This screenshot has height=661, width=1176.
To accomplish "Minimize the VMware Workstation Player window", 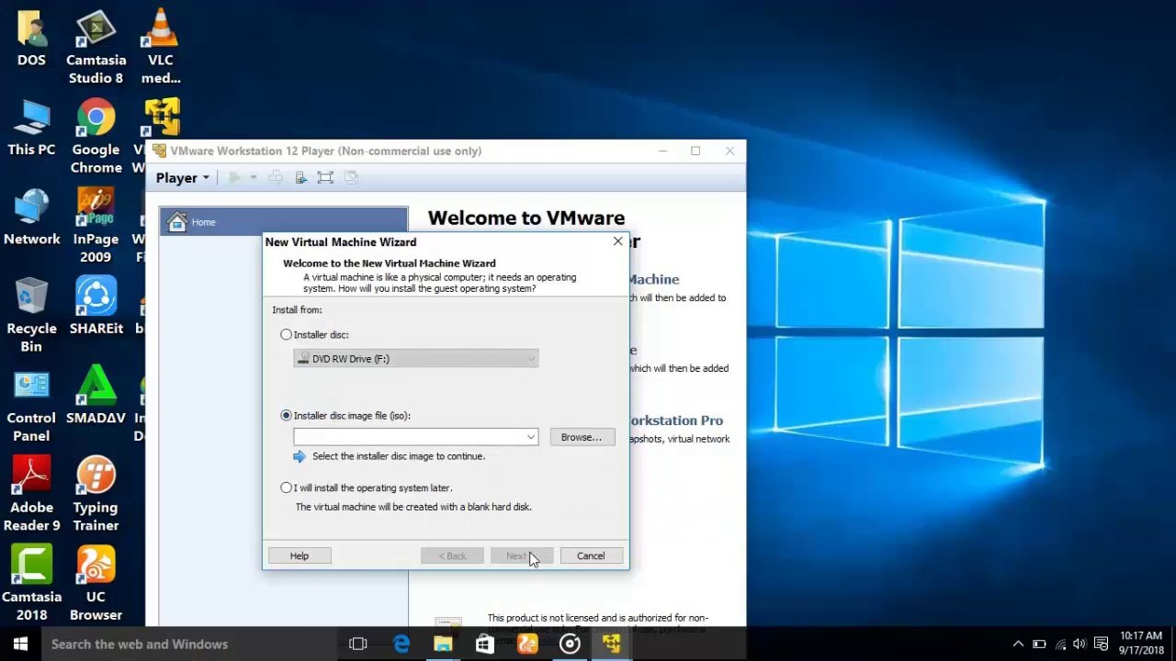I will [x=662, y=151].
